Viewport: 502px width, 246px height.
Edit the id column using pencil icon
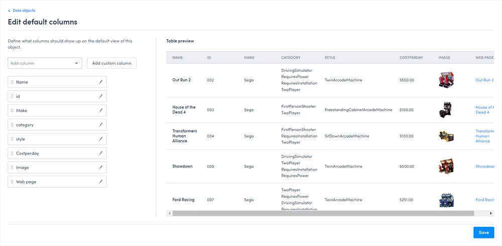(x=100, y=96)
